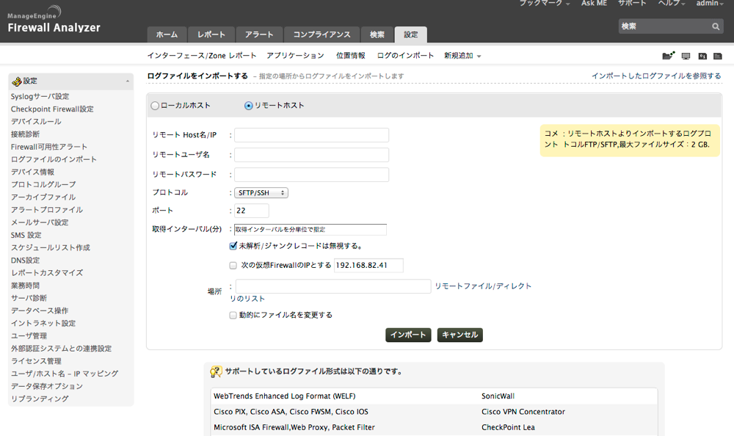
Task: Click the 取得インターバル(分) input field
Action: 310,230
